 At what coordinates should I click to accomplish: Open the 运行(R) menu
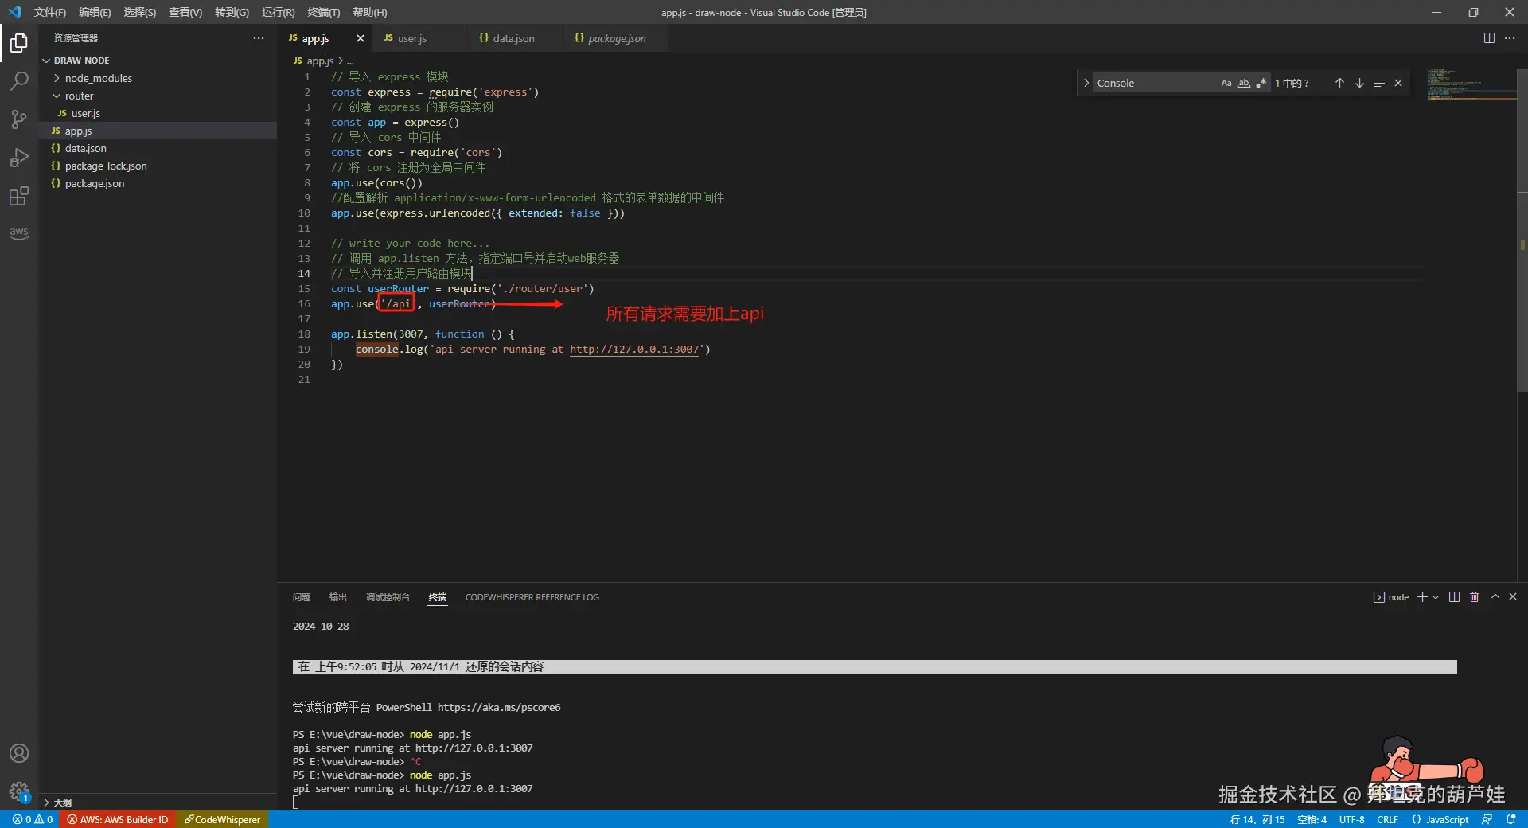tap(279, 12)
